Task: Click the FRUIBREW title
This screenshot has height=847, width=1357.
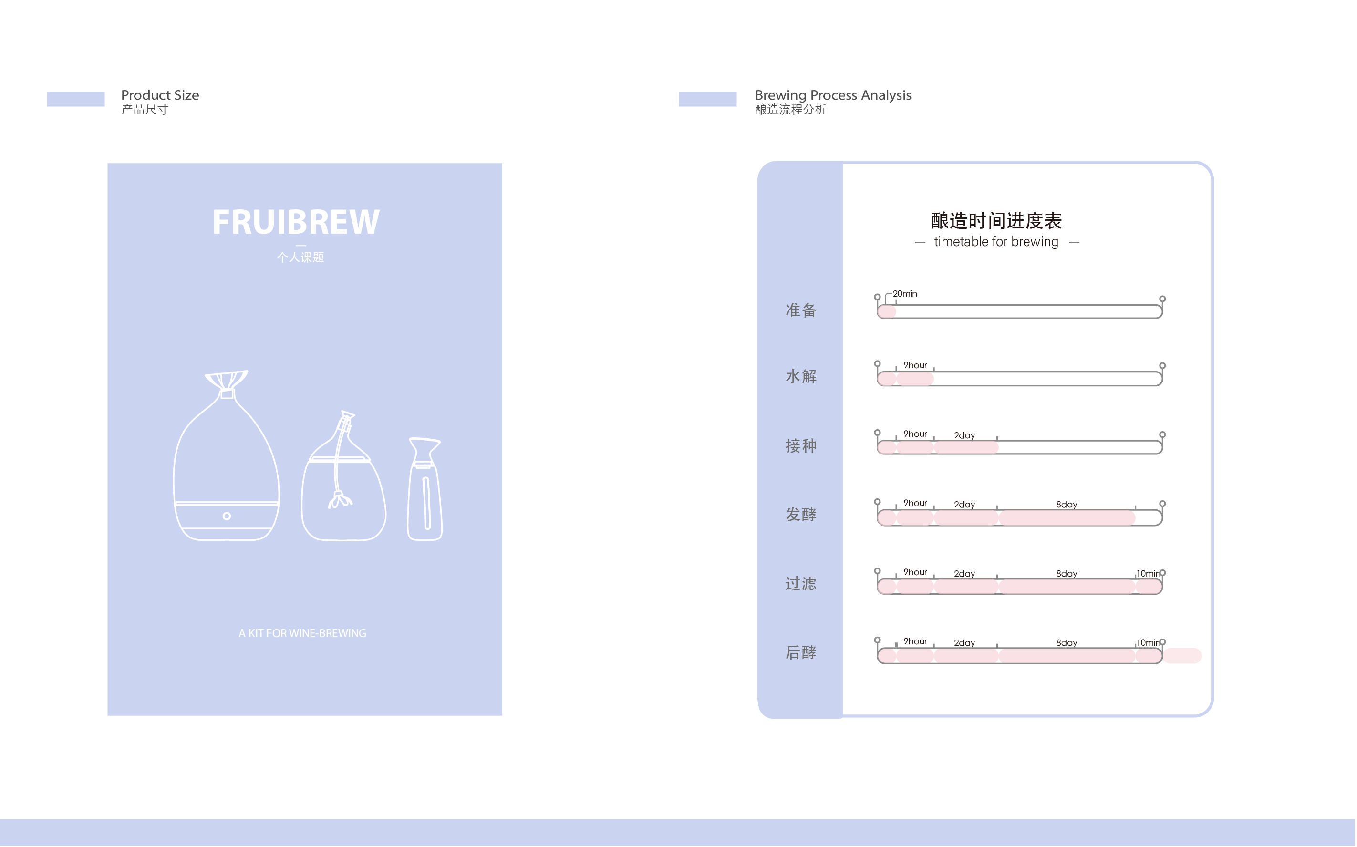Action: (x=296, y=221)
